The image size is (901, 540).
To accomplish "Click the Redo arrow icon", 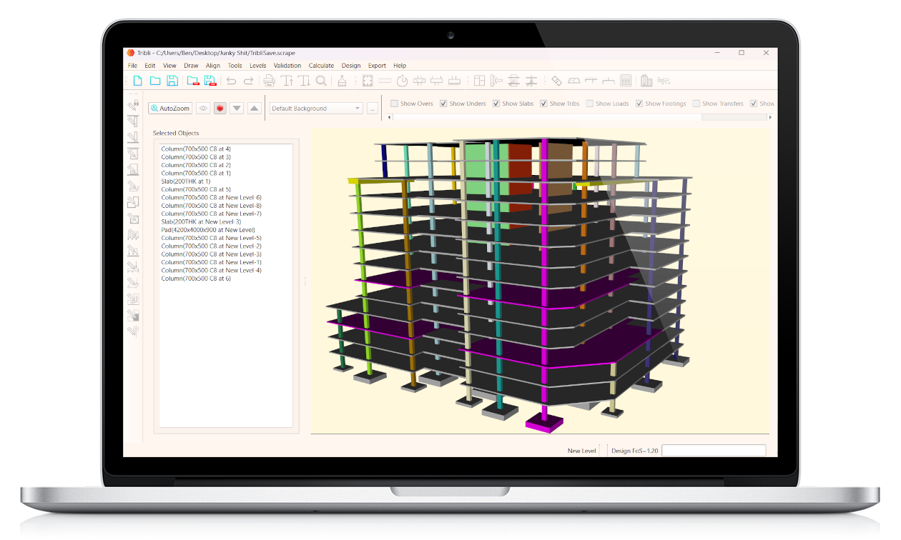I will click(x=250, y=81).
